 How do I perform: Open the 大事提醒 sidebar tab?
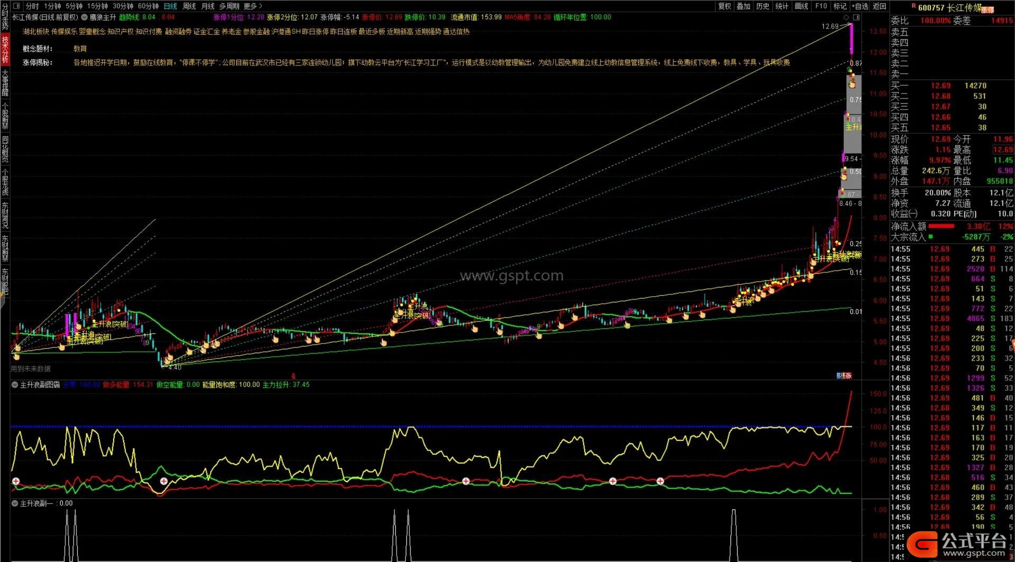point(5,82)
